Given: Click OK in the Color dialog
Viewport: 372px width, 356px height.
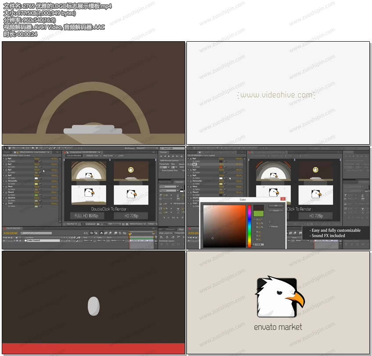Looking at the screenshot, I should 275,206.
